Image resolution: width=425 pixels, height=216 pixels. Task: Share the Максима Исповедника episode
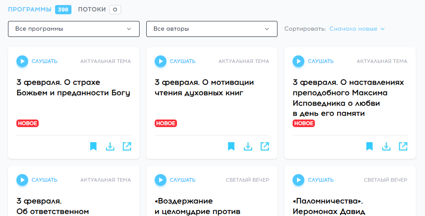(x=403, y=146)
